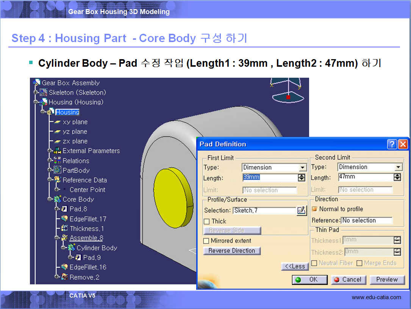Select the EdgeFillet.17 icon in tree

coord(64,219)
